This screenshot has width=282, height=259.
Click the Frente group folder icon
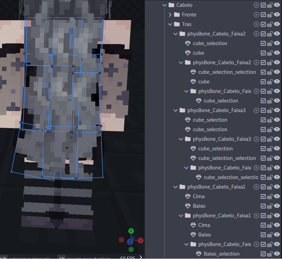177,15
